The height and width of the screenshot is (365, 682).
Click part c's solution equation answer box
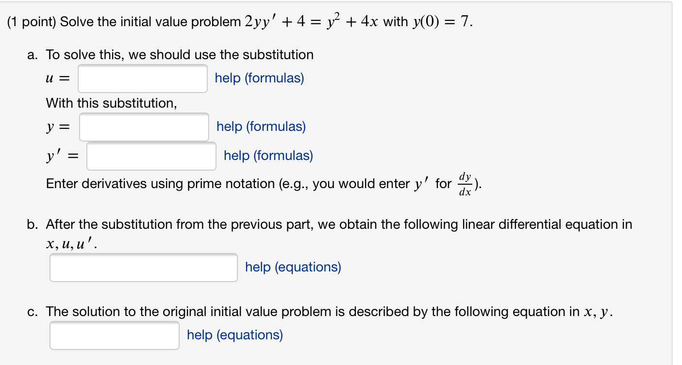114,334
